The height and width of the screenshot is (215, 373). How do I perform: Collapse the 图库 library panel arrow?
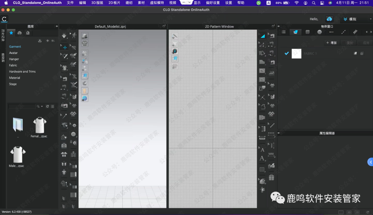click(57, 27)
